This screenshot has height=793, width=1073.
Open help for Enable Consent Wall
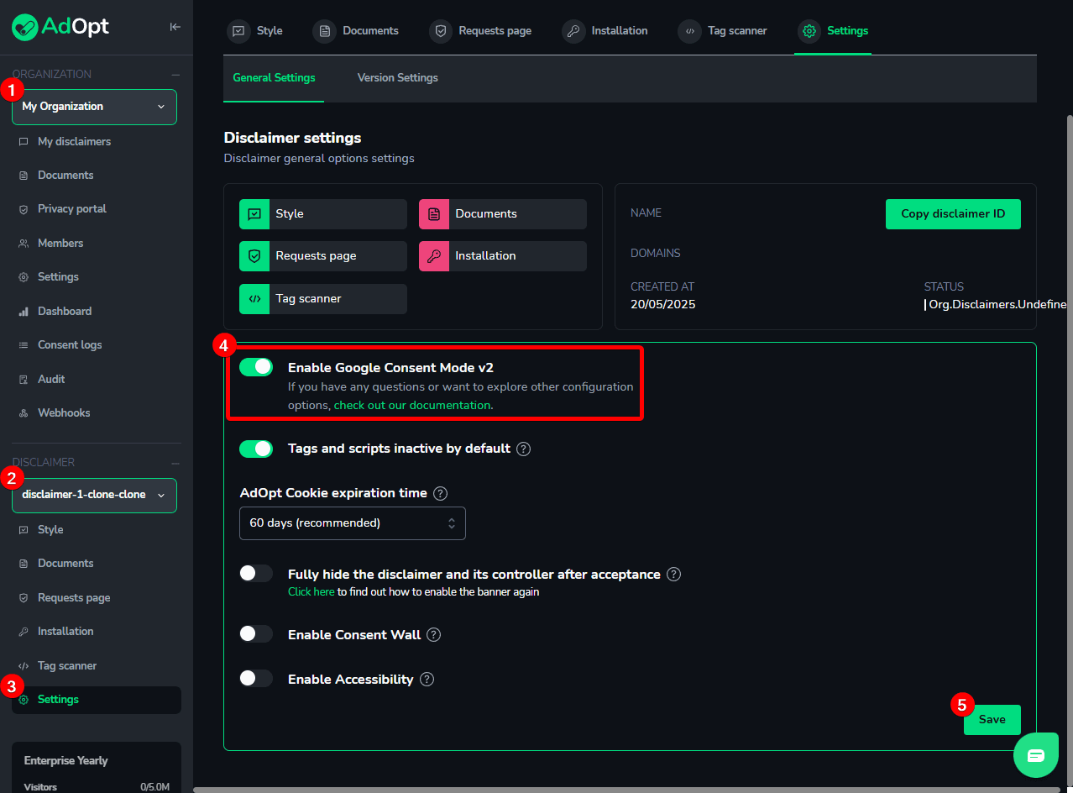click(x=433, y=635)
